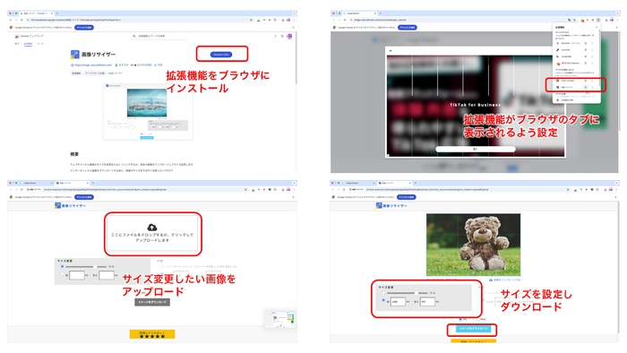Click the cloud upload icon in the drop zone
The height and width of the screenshot is (353, 627).
click(152, 228)
